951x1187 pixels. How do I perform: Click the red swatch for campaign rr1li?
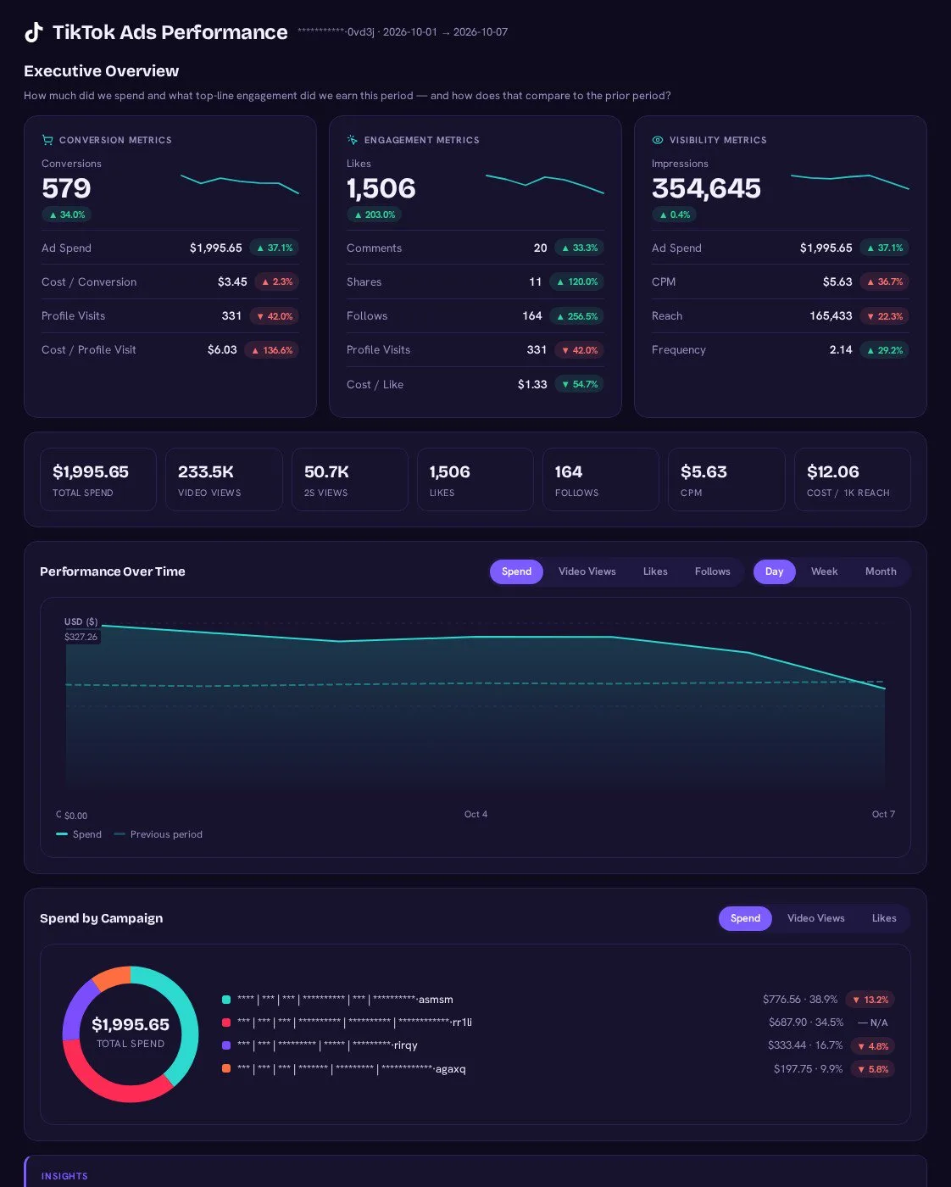226,1023
